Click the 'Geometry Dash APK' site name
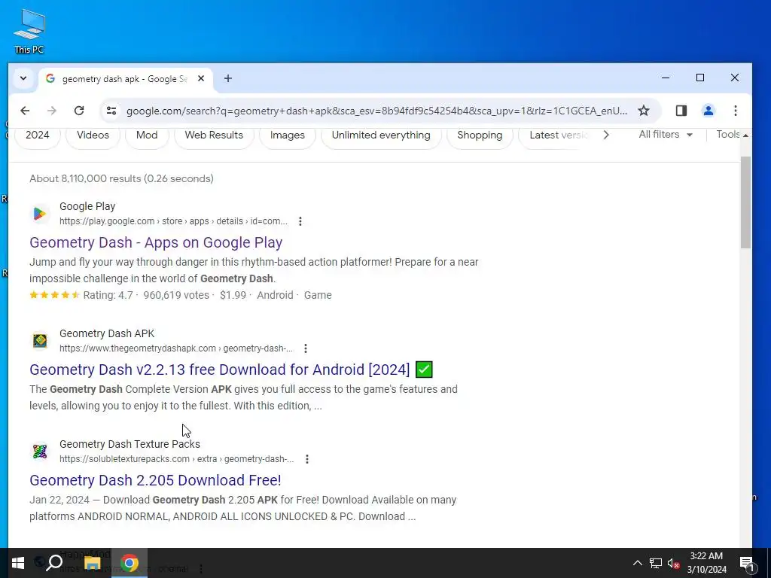 [x=107, y=333]
